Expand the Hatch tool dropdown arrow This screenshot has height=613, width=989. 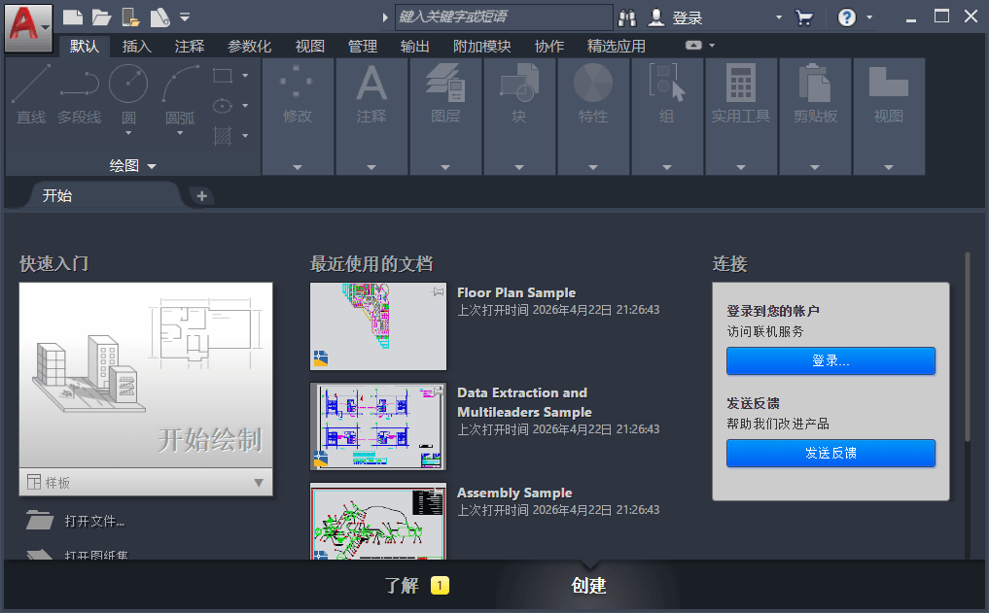tap(245, 135)
